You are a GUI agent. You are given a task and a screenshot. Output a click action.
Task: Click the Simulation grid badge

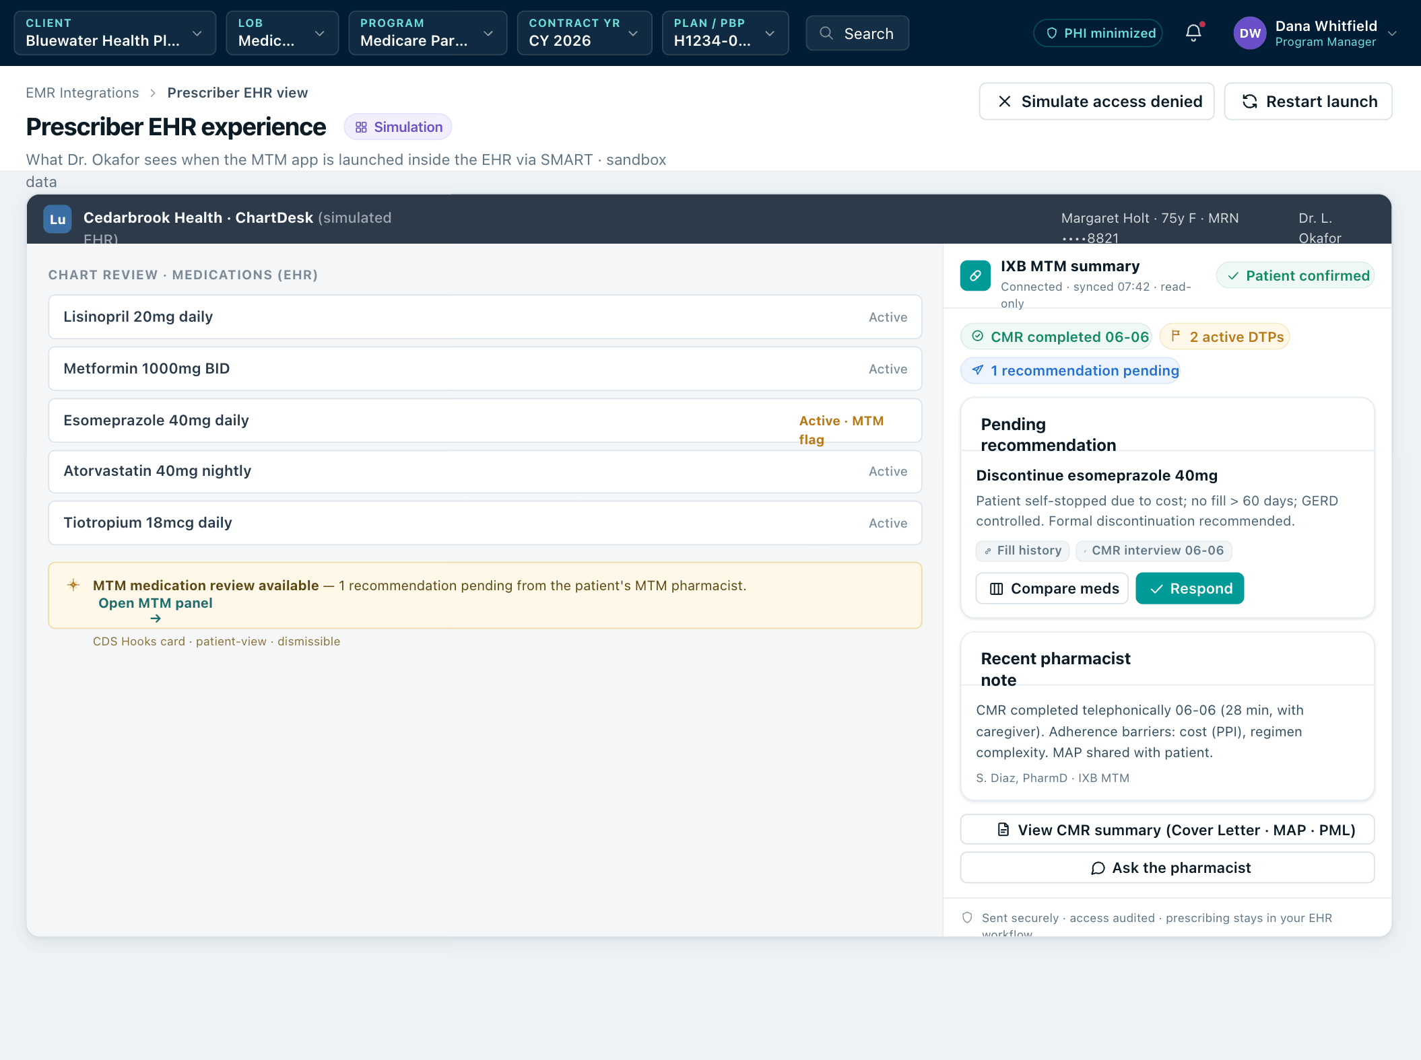coord(398,127)
